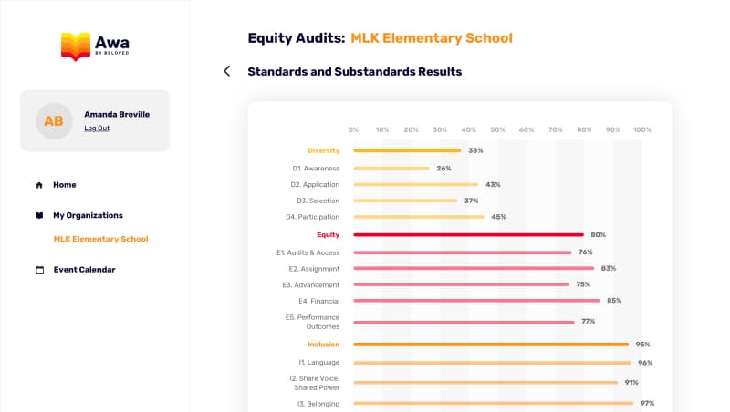Click the Awa book logo icon
Screen dimensions: 730x412
coord(76,46)
